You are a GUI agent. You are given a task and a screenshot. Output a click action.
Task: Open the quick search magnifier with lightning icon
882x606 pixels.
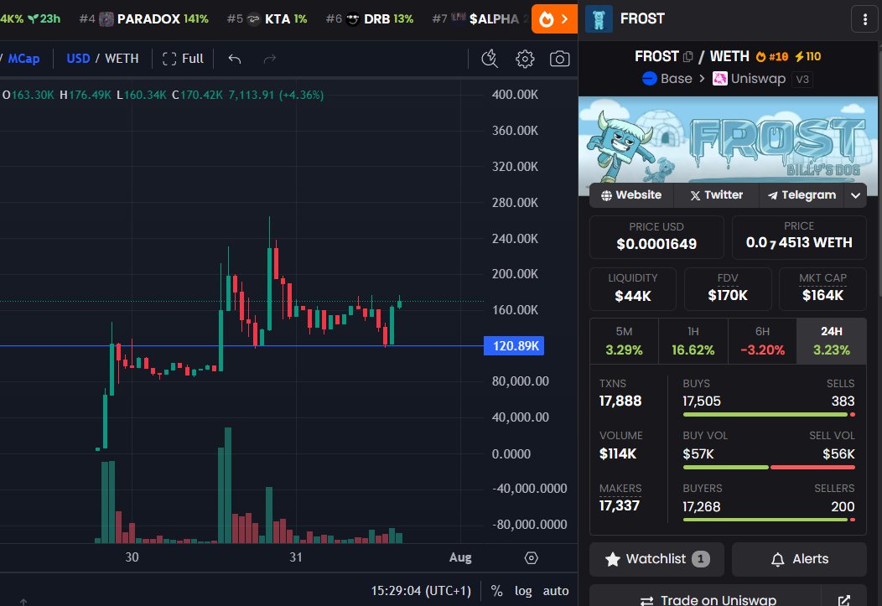click(x=490, y=59)
